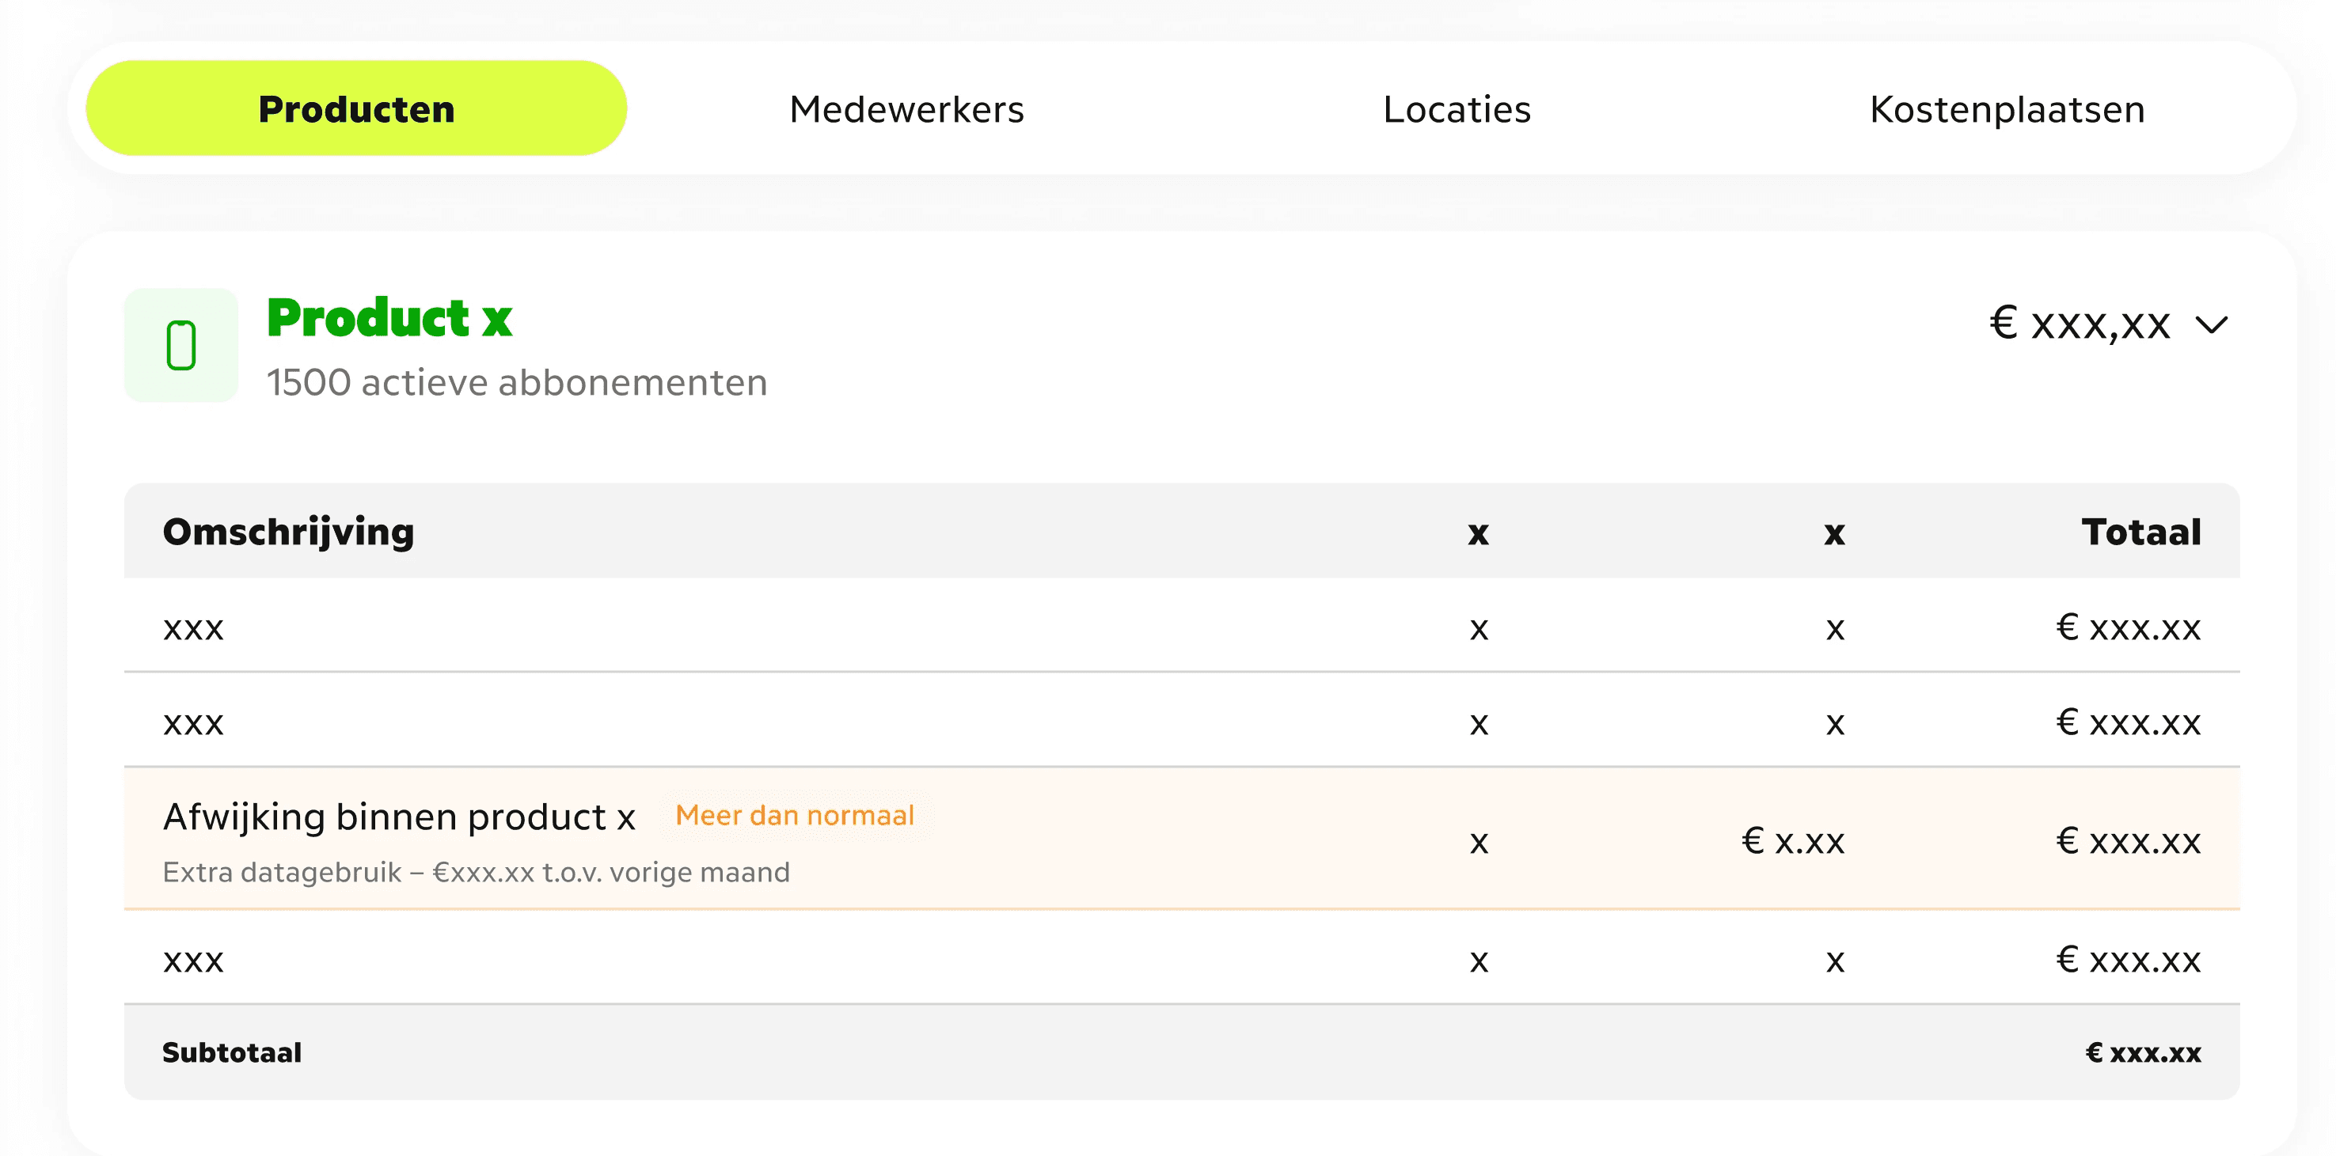Screen dimensions: 2336x1156
Task: Click the Product x heading
Action: [390, 318]
